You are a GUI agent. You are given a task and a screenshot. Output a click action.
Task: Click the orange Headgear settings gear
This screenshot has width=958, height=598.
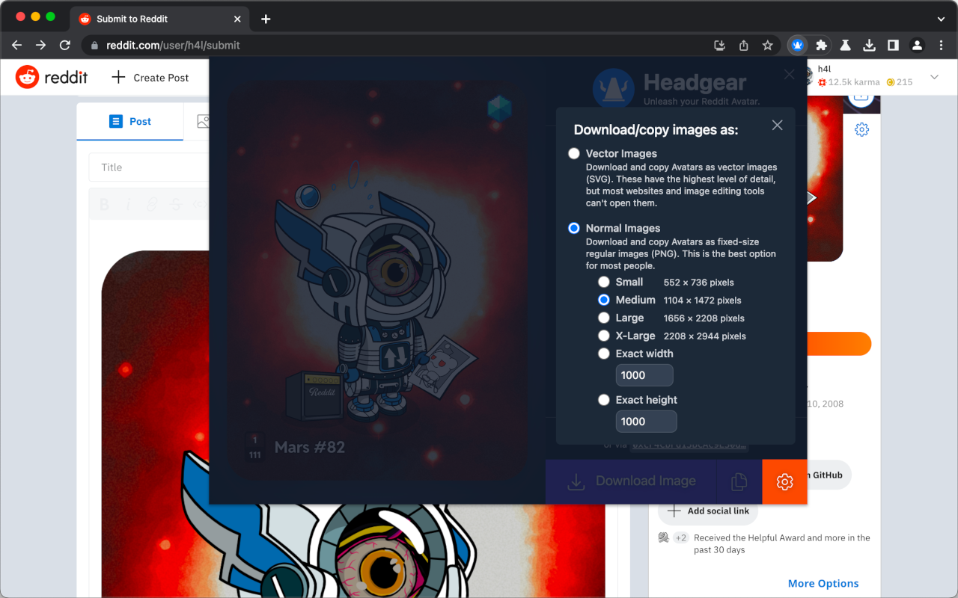(x=784, y=481)
